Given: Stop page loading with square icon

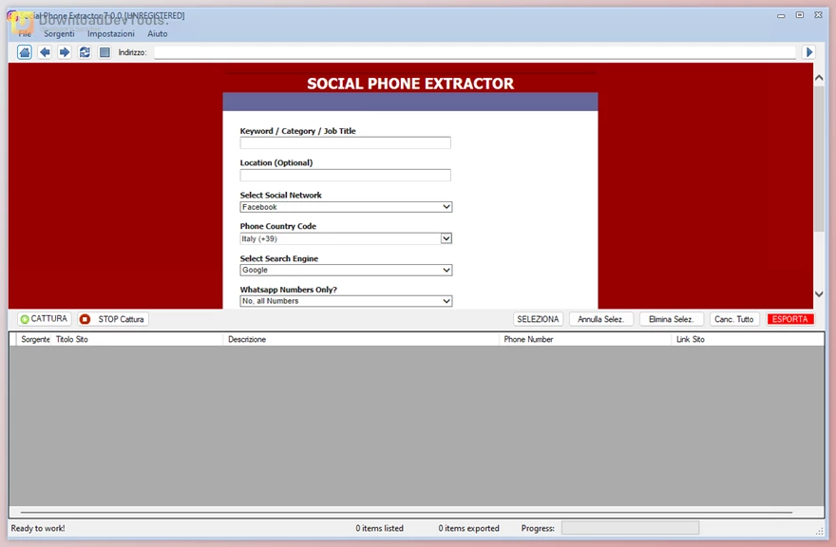Looking at the screenshot, I should pos(104,52).
